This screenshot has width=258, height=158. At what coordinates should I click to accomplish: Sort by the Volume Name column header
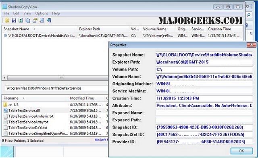pyautogui.click(x=158, y=29)
